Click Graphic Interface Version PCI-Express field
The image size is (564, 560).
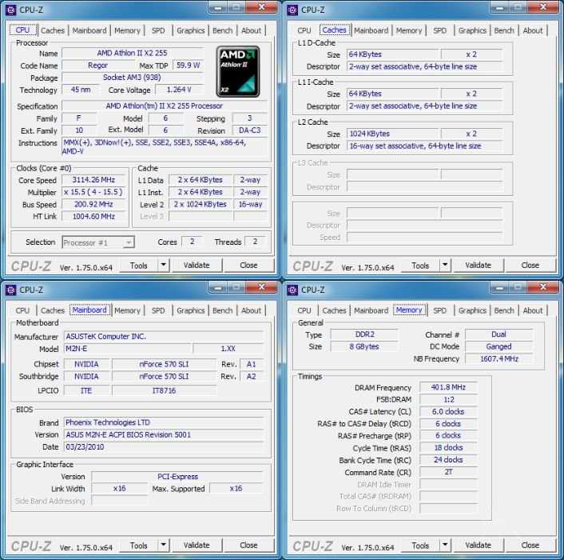(177, 477)
